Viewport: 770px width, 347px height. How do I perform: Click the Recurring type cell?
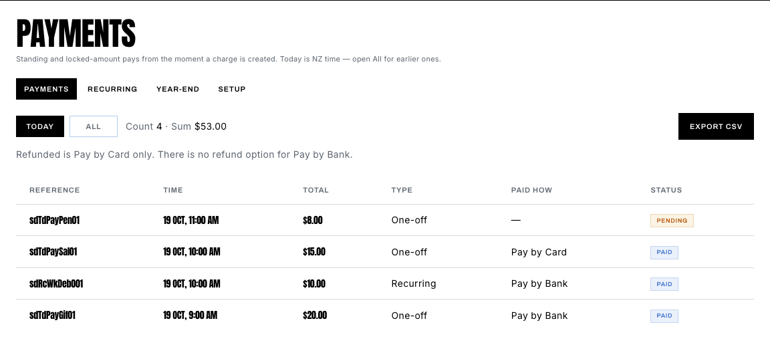click(x=414, y=283)
